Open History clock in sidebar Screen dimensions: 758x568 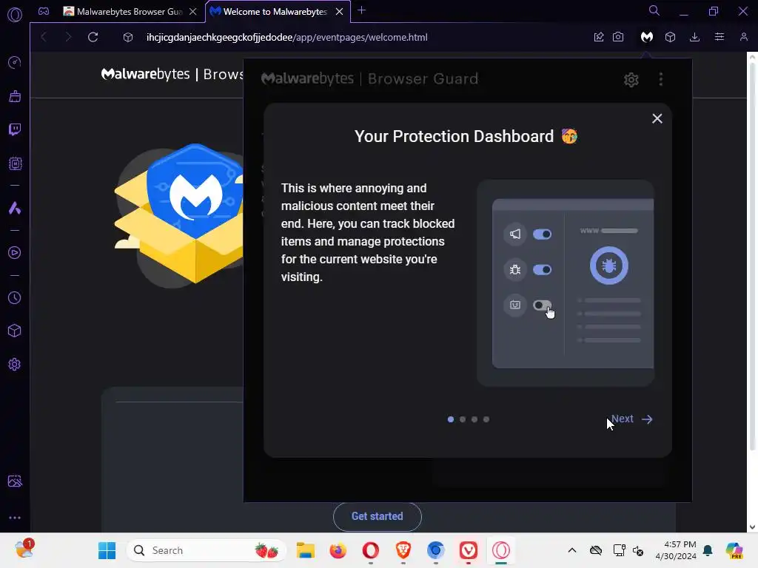15,298
